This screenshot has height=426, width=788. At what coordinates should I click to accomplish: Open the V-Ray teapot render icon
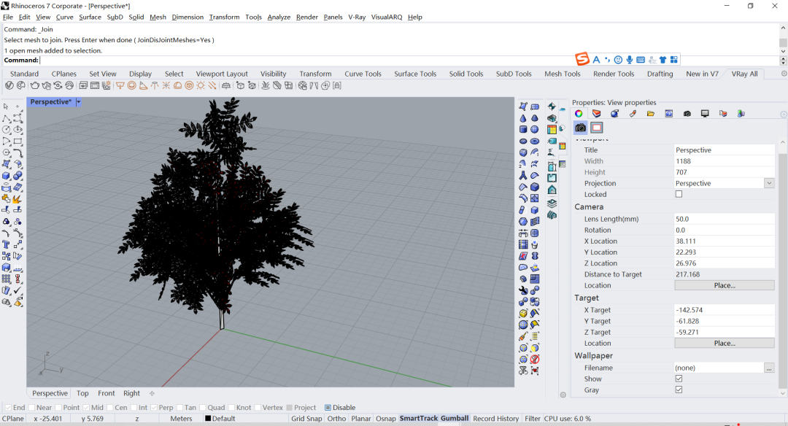click(x=35, y=85)
